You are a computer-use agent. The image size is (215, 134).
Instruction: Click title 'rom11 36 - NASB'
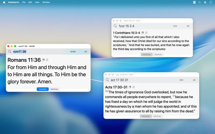(26, 46)
